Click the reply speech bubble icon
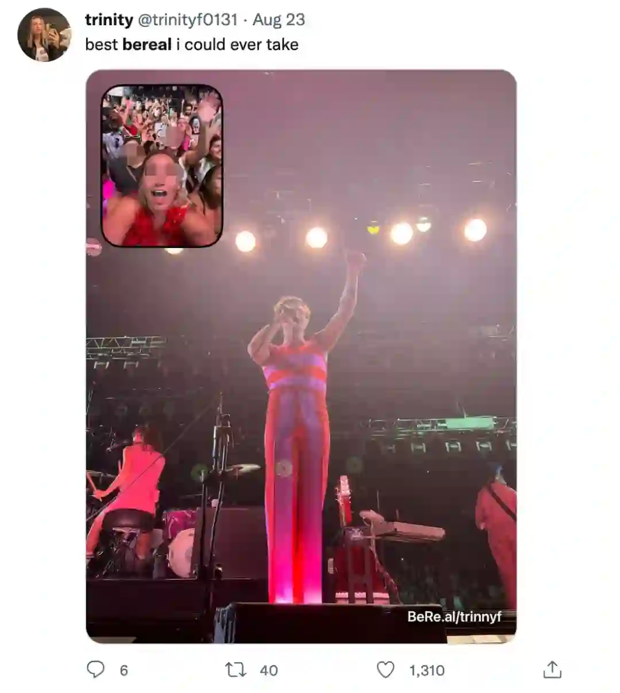 [x=95, y=669]
